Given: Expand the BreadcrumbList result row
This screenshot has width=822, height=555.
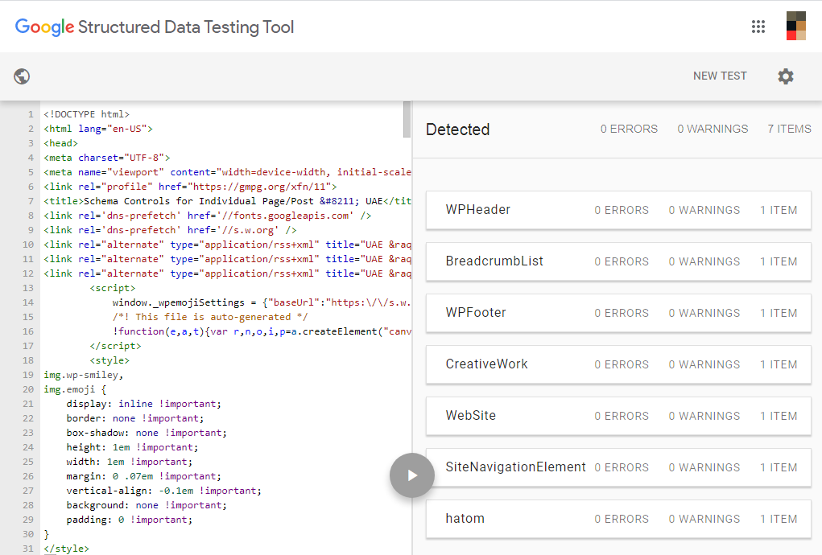Looking at the screenshot, I should coord(618,261).
